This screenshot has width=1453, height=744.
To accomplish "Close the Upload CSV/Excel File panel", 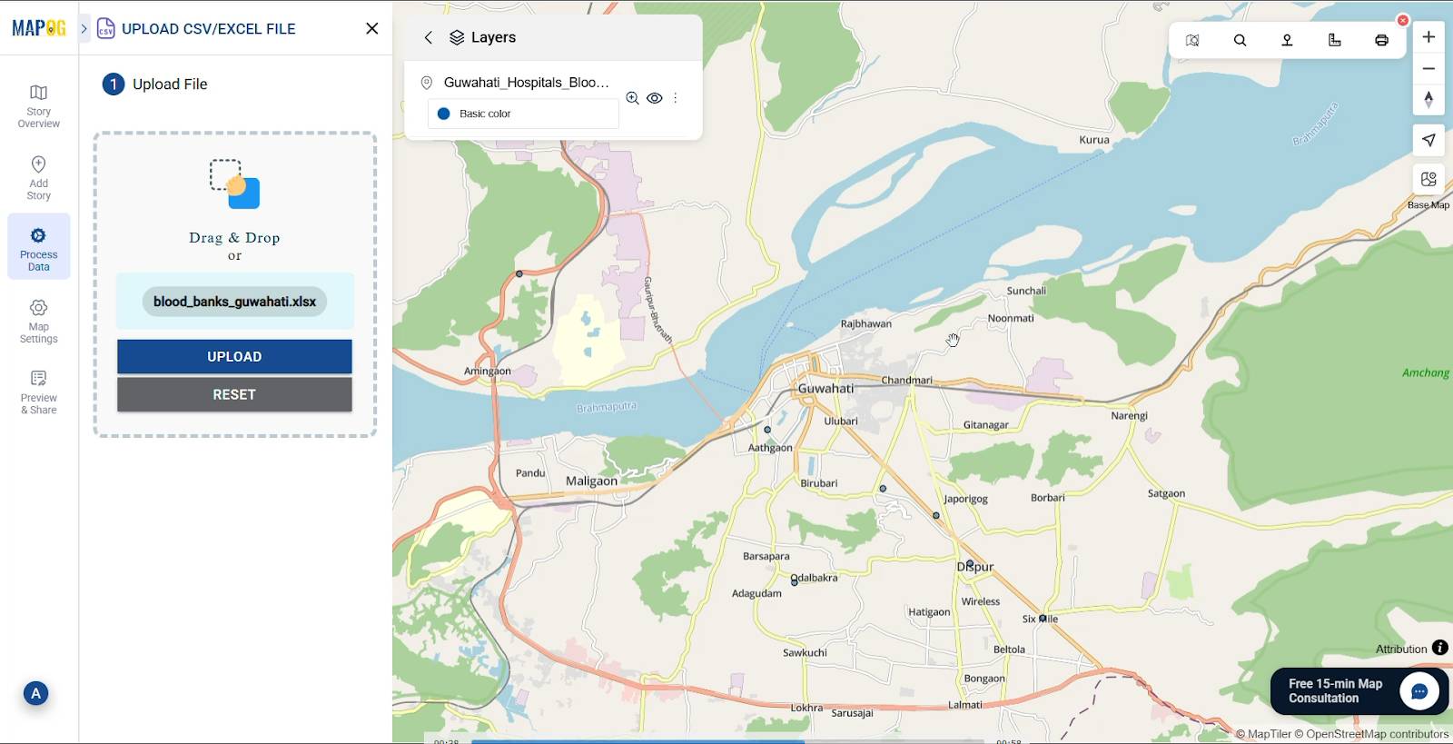I will pyautogui.click(x=371, y=28).
